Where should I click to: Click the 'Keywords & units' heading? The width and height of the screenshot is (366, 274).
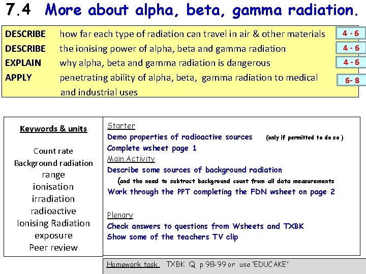click(x=53, y=129)
